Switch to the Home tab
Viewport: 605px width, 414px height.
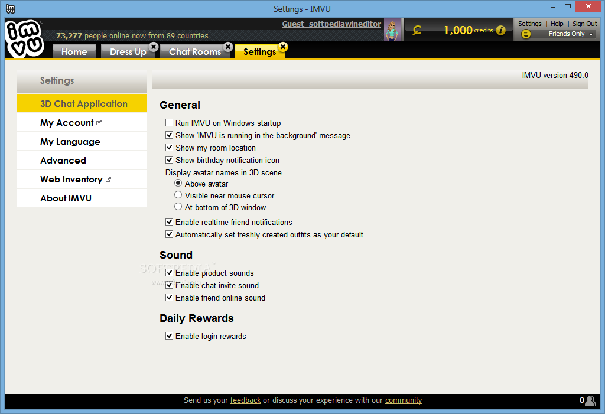click(x=74, y=52)
